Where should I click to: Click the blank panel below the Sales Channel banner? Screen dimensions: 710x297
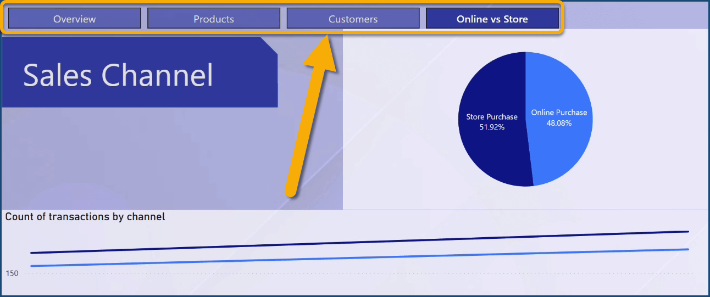point(137,159)
